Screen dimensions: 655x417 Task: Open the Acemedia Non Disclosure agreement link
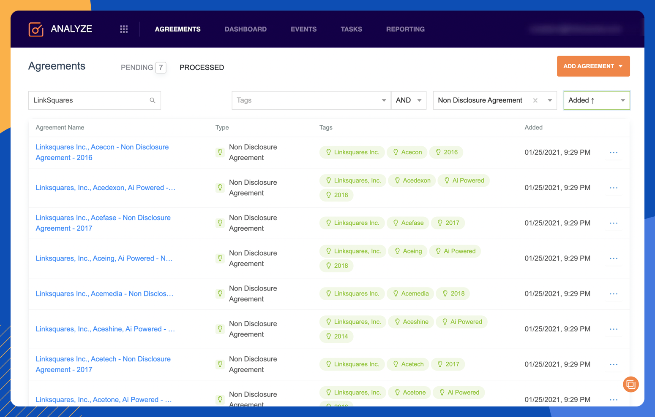[x=104, y=293]
